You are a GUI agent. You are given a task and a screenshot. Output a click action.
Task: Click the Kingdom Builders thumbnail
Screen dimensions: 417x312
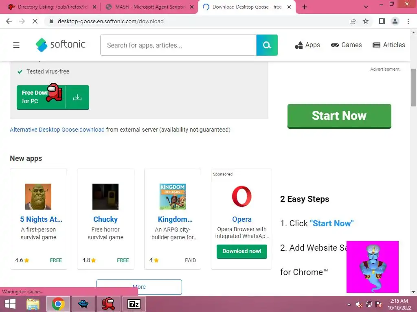(173, 197)
